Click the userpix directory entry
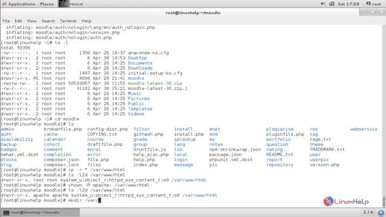 click(319, 160)
